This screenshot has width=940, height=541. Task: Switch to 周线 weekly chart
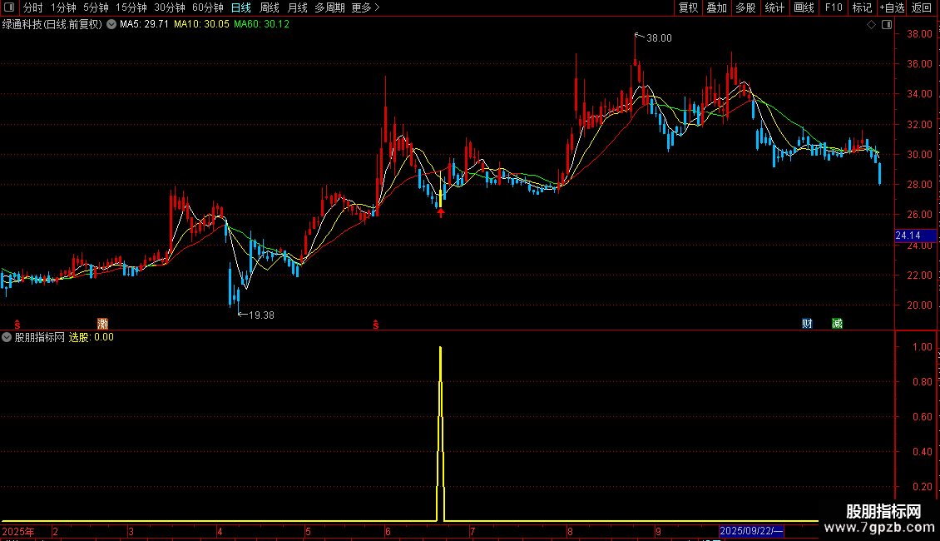coord(270,7)
